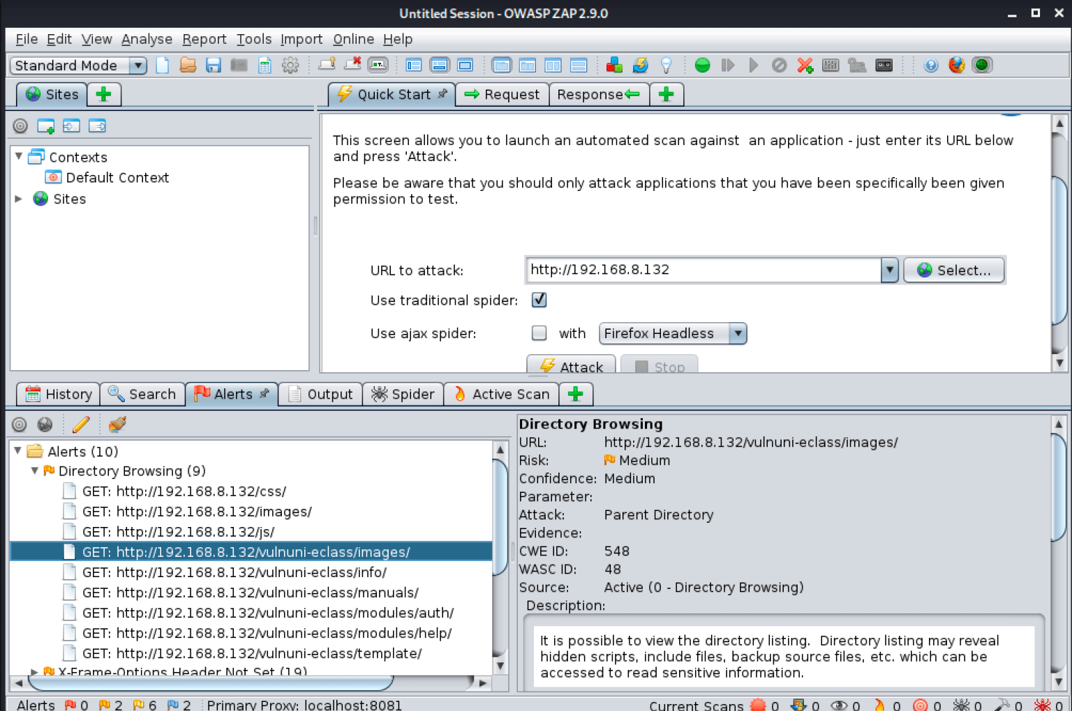Click the red flag alert count in status bar
1072x711 pixels.
point(76,705)
